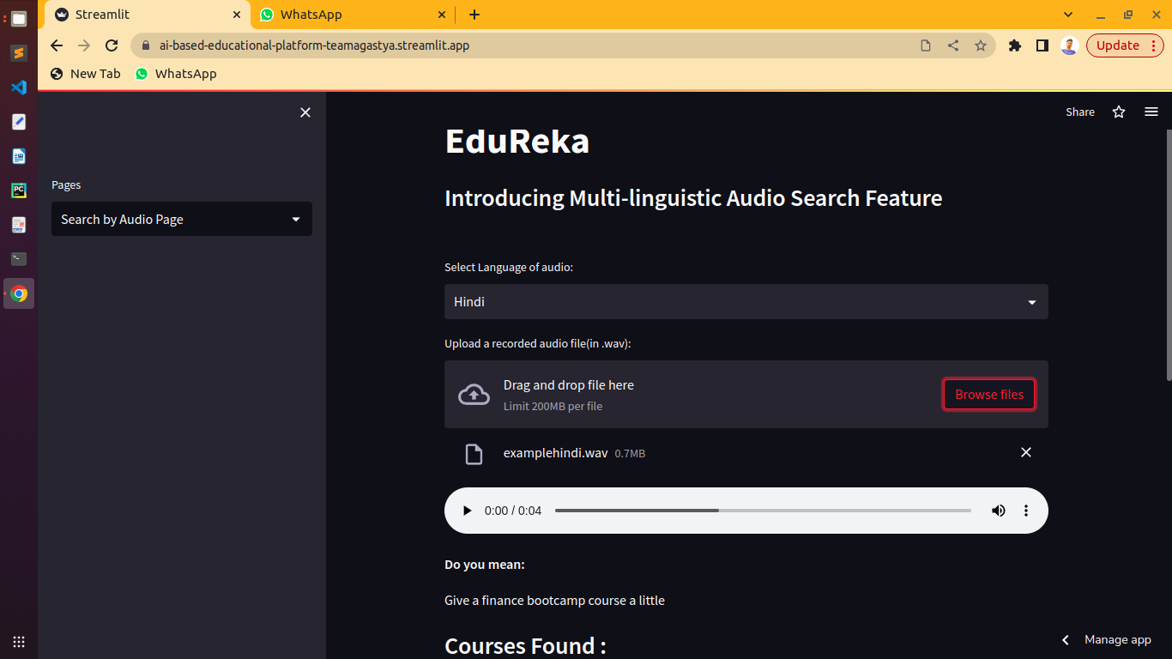This screenshot has width=1172, height=659.
Task: Open browser extensions via the puzzle icon
Action: coord(1015,45)
